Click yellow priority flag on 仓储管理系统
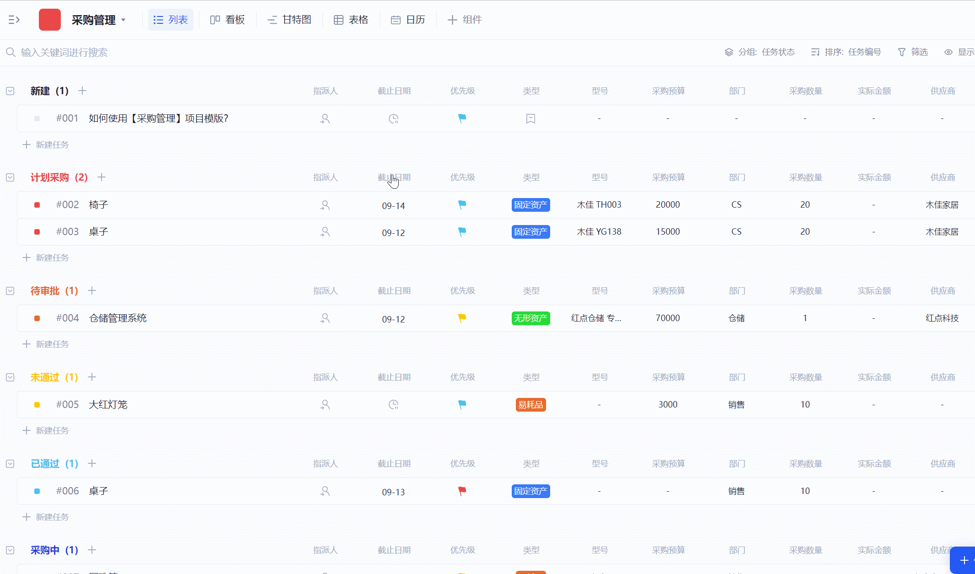The height and width of the screenshot is (574, 975). click(x=462, y=318)
